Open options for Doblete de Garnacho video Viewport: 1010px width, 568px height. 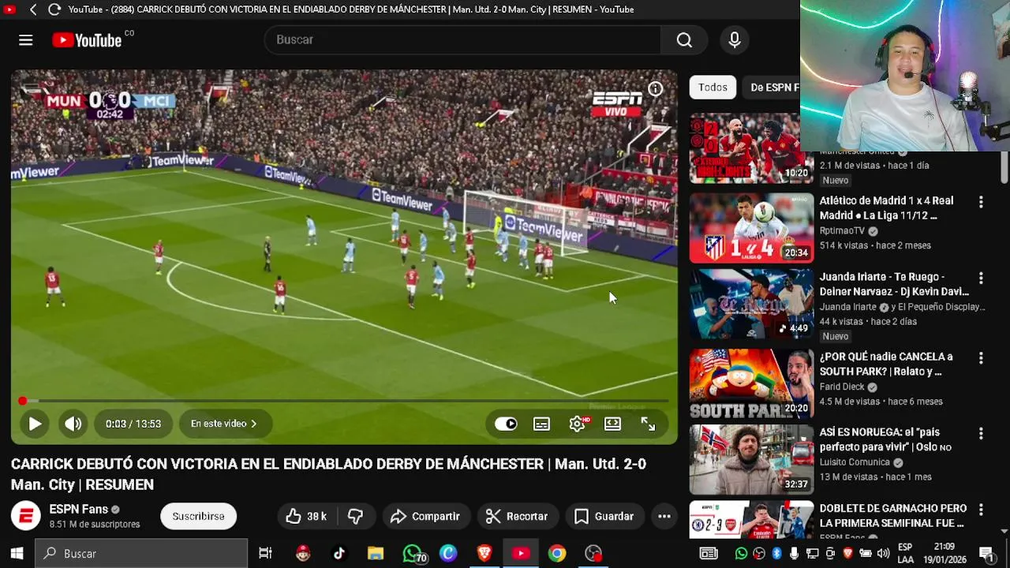(x=981, y=510)
